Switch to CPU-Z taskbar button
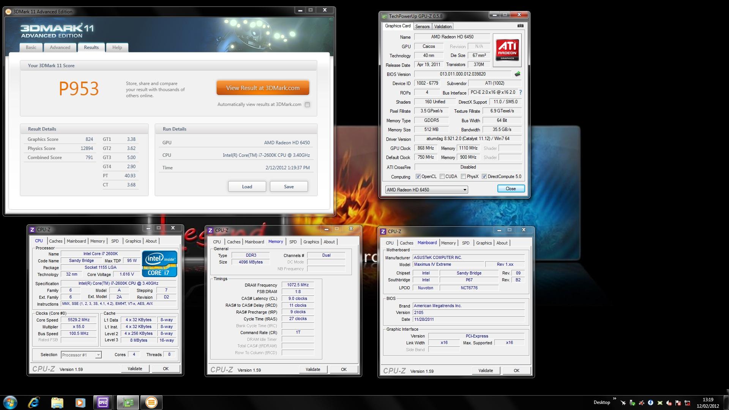 point(103,402)
